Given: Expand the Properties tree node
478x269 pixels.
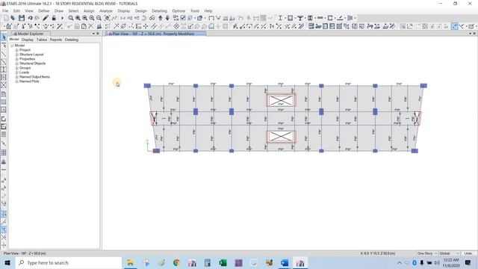Looking at the screenshot, I should 16,59.
